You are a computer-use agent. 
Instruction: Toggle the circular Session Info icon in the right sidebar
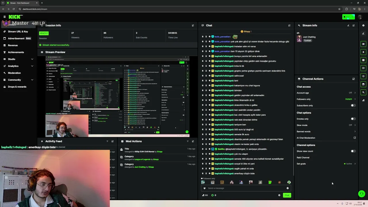[x=363, y=76]
